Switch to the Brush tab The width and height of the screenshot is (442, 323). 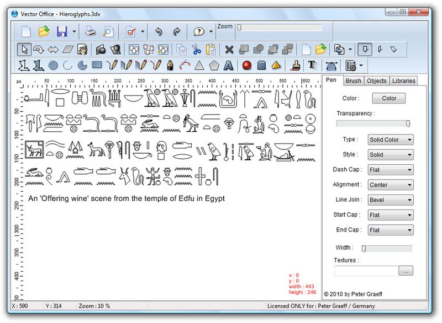click(353, 81)
